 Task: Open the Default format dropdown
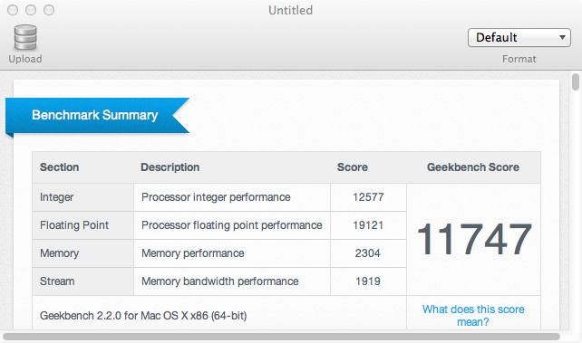pyautogui.click(x=519, y=37)
